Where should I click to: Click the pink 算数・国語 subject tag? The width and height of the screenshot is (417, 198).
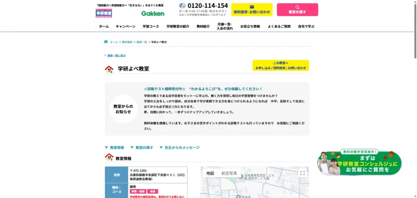pyautogui.click(x=138, y=191)
